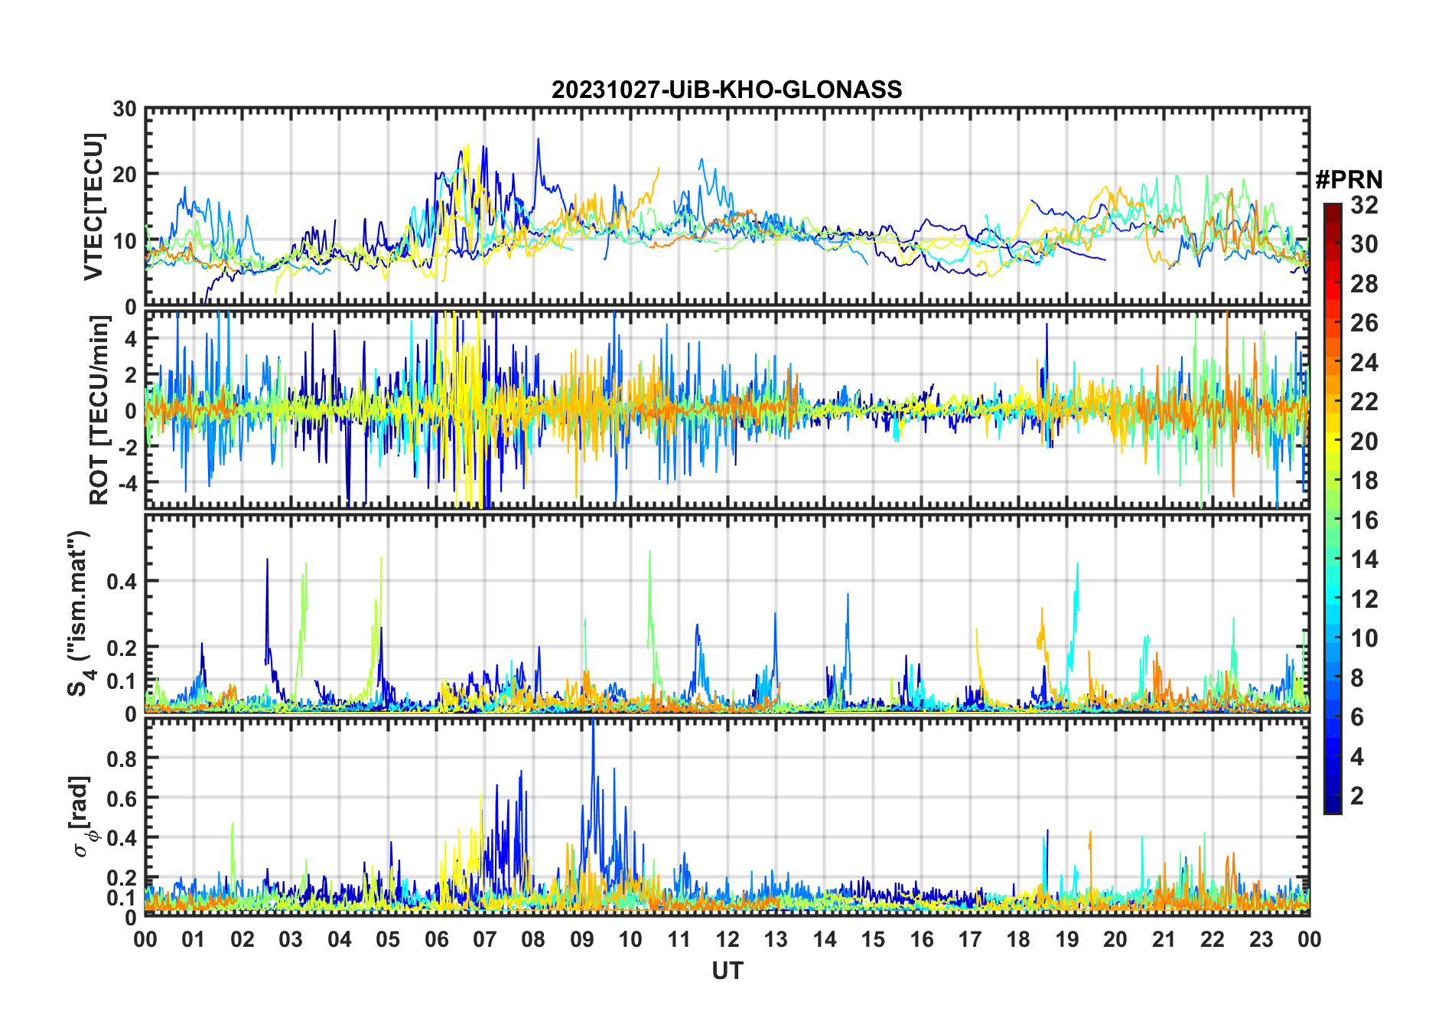Select the 32 tick on the PRN colorbar

(1364, 205)
